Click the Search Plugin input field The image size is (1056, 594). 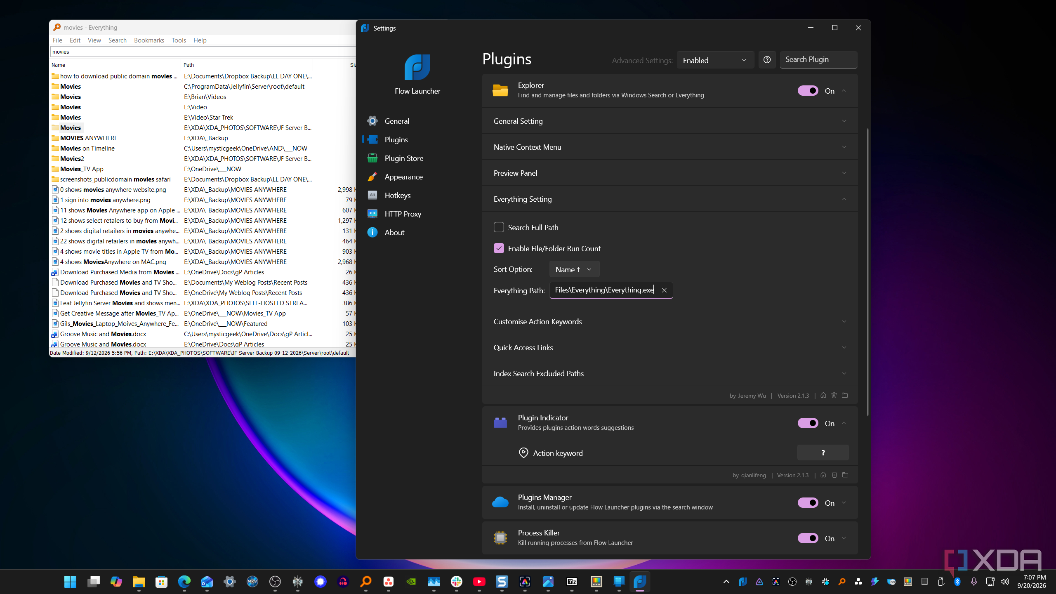click(818, 59)
